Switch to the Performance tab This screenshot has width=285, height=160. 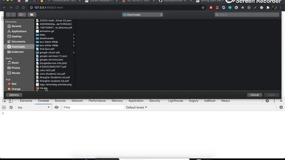(x=97, y=101)
